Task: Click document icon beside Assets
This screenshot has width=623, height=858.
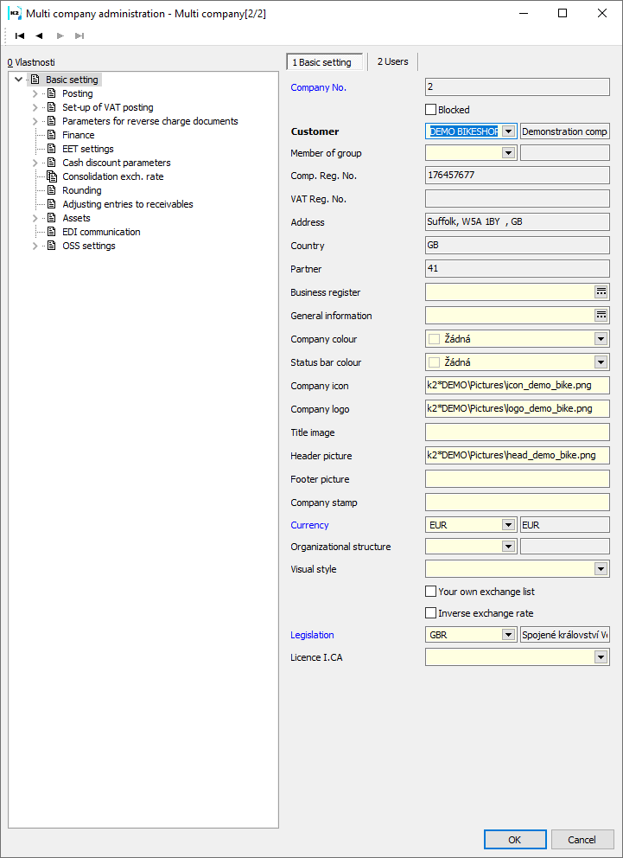Action: [51, 218]
